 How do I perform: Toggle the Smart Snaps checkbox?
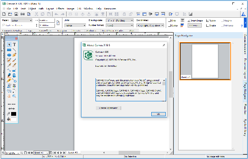[x=189, y=21]
